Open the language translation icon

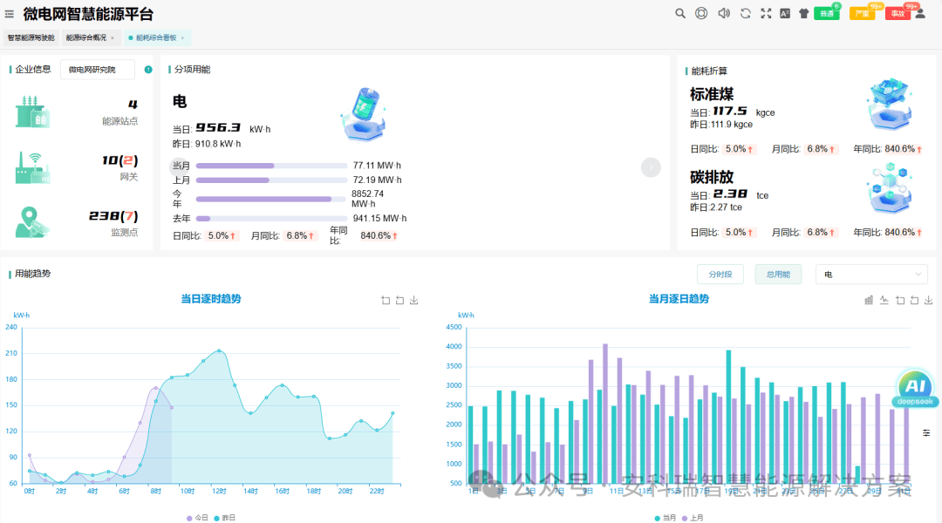tap(785, 13)
